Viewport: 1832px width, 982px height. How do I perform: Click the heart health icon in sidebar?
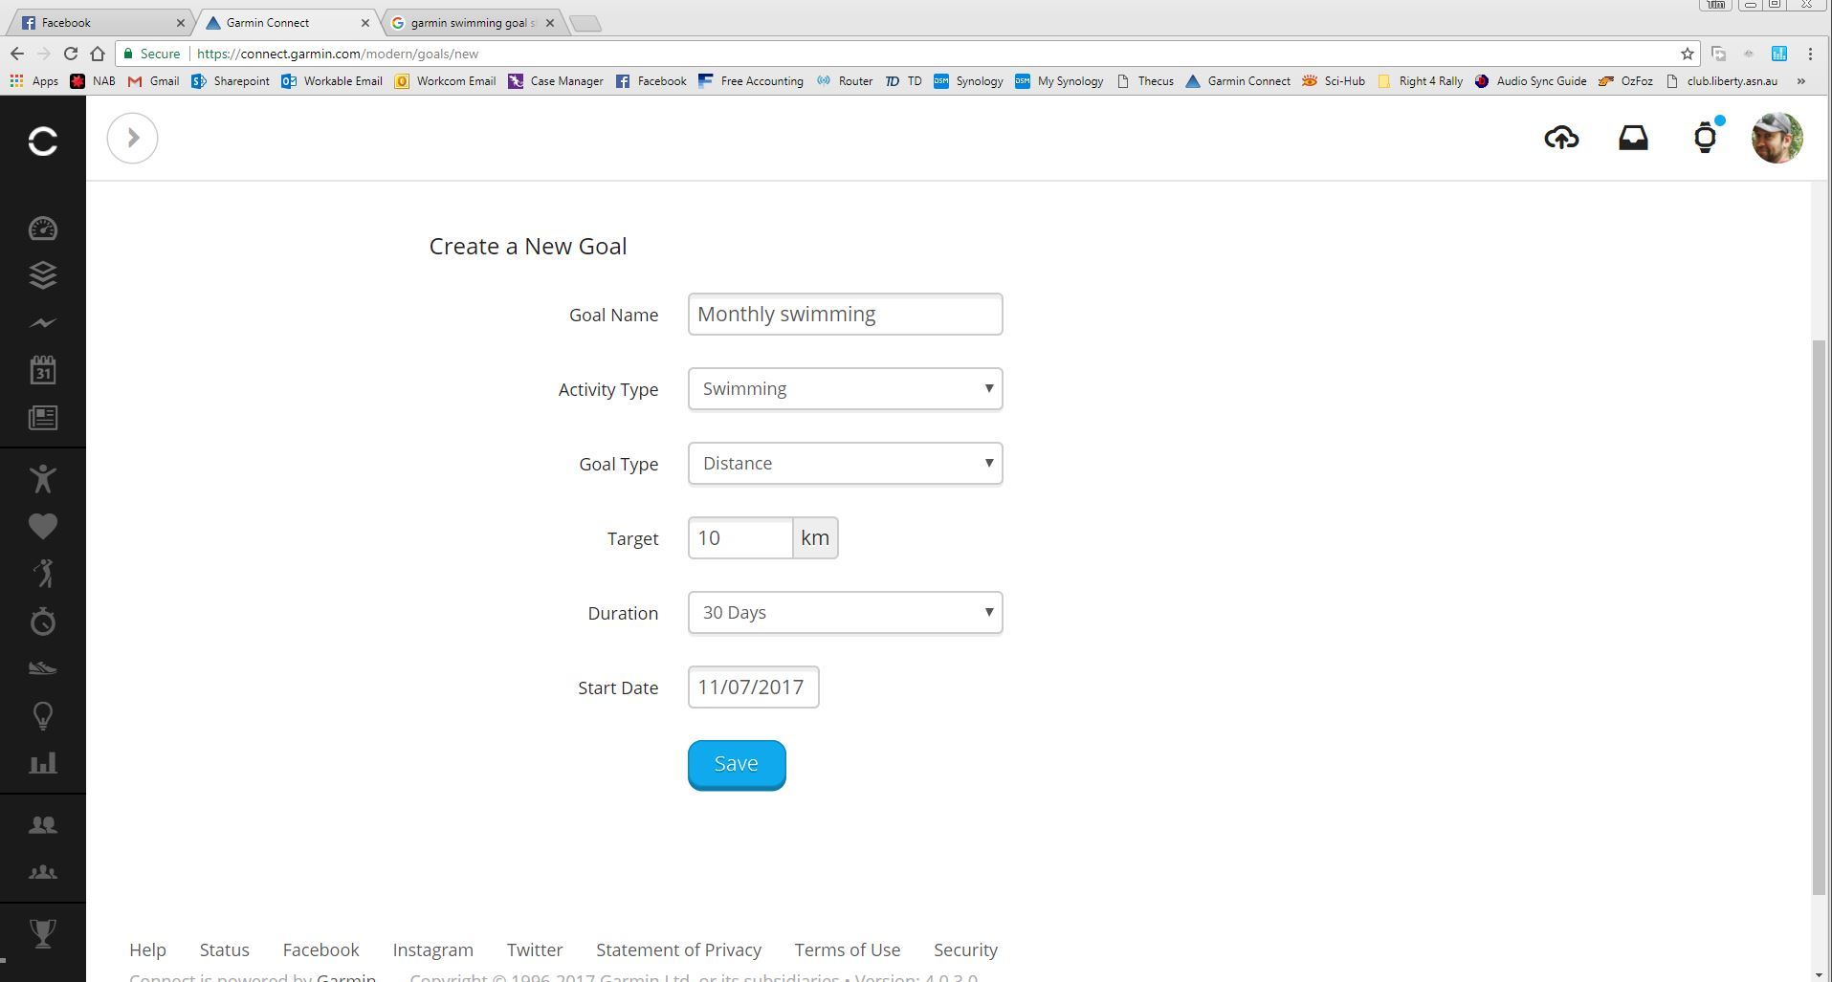(x=43, y=526)
